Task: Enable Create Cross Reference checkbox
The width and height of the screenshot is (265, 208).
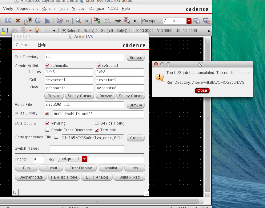Action: 47,130
